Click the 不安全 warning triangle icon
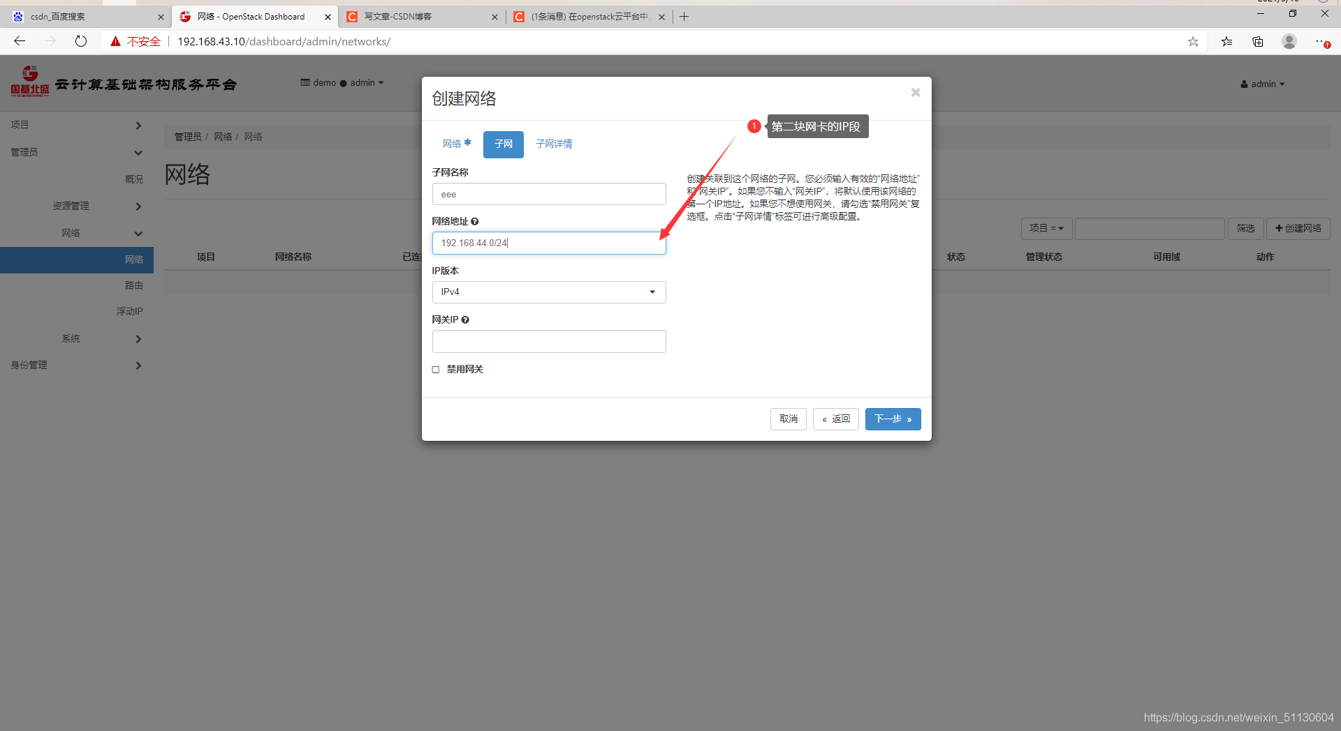Image resolution: width=1341 pixels, height=731 pixels. click(115, 41)
